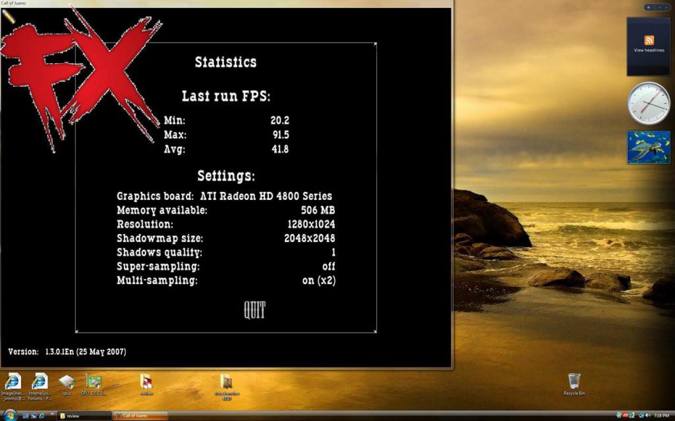Click the sidebar next gadgets arrow

click(x=666, y=7)
